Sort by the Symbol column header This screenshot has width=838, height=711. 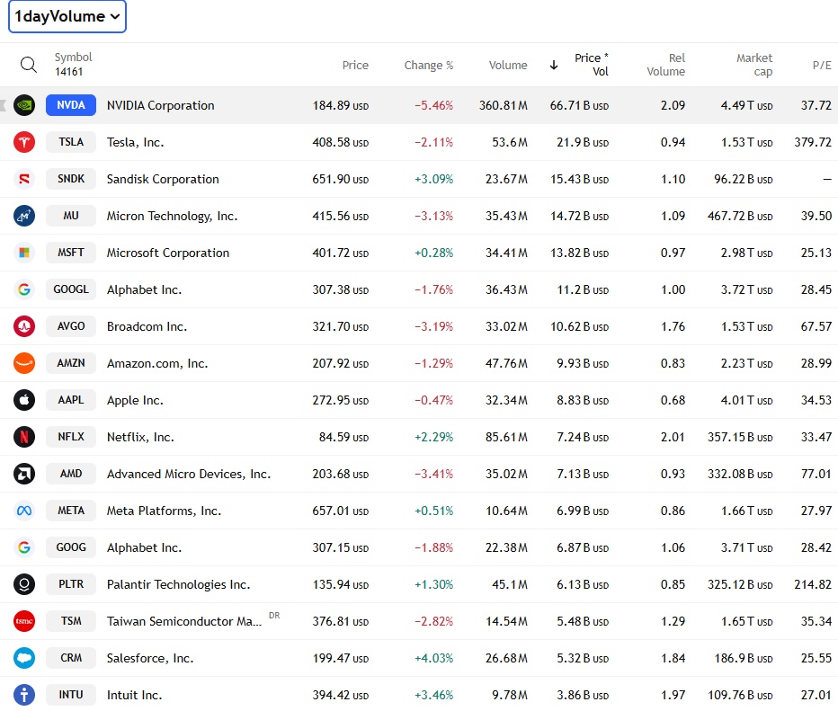[x=73, y=58]
